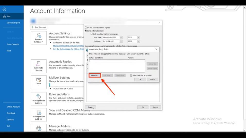
Task: Click the Delete Rule button
Action: 120,75
